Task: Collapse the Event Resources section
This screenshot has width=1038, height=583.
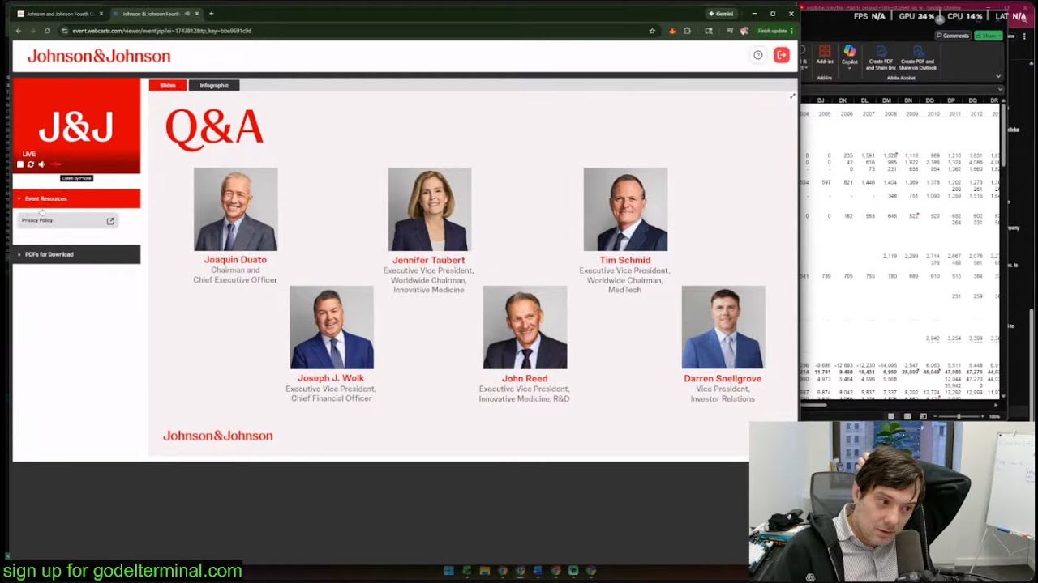Action: (x=76, y=198)
